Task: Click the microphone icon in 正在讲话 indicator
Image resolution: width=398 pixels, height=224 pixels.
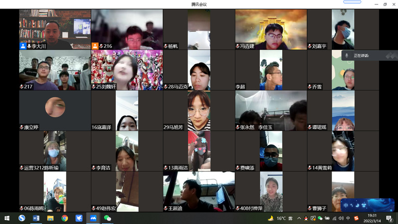Action: tap(346, 55)
